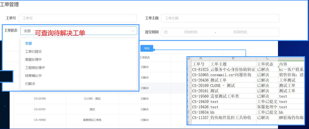Click the calendar icon in 提交时间 field
The height and width of the screenshot is (129, 309).
click(166, 32)
